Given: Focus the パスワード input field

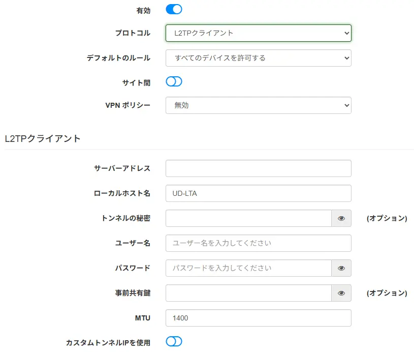Looking at the screenshot, I should (x=248, y=268).
